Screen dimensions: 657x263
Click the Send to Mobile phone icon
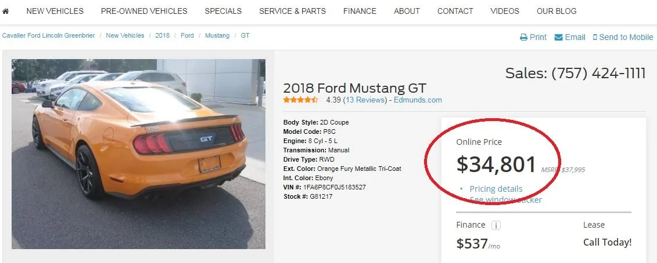coord(595,37)
